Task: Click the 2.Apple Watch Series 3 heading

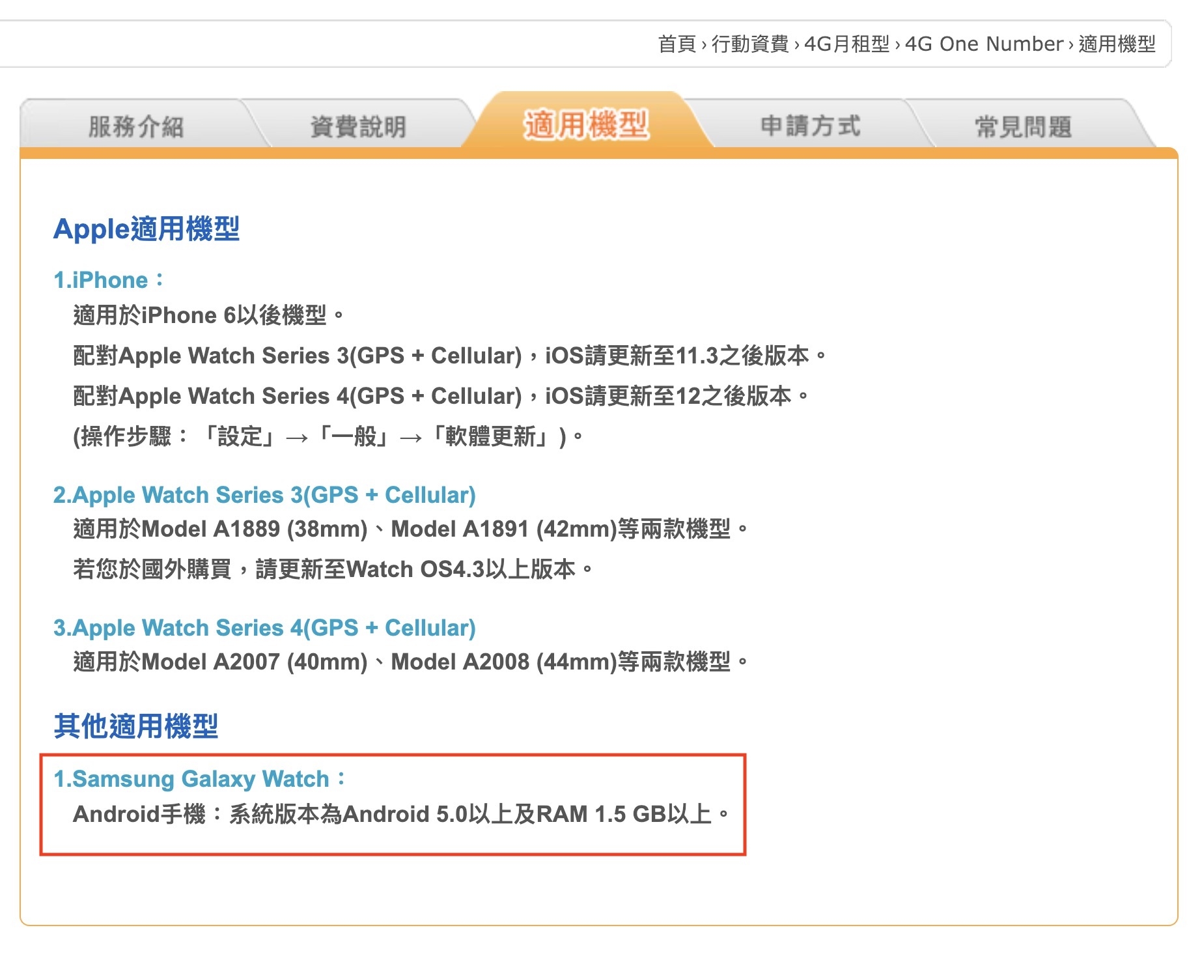Action: (x=264, y=495)
